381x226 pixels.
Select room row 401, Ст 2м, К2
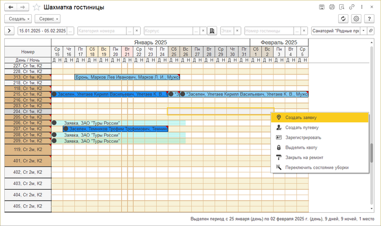[28, 161]
